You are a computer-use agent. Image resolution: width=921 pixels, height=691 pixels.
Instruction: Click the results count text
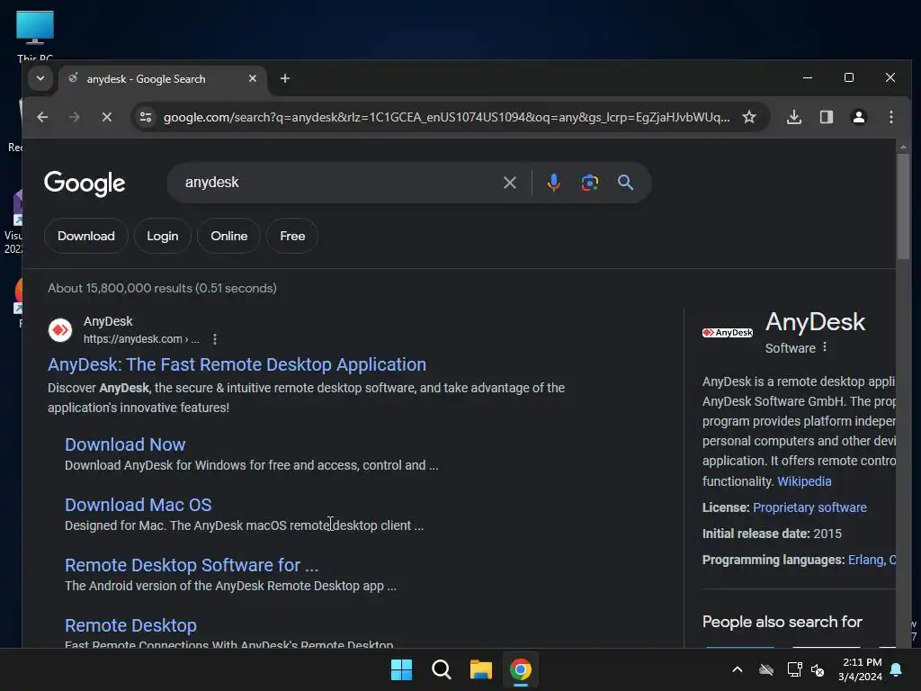(x=162, y=288)
